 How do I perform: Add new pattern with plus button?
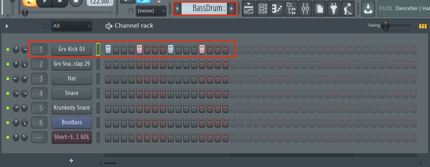[231, 9]
